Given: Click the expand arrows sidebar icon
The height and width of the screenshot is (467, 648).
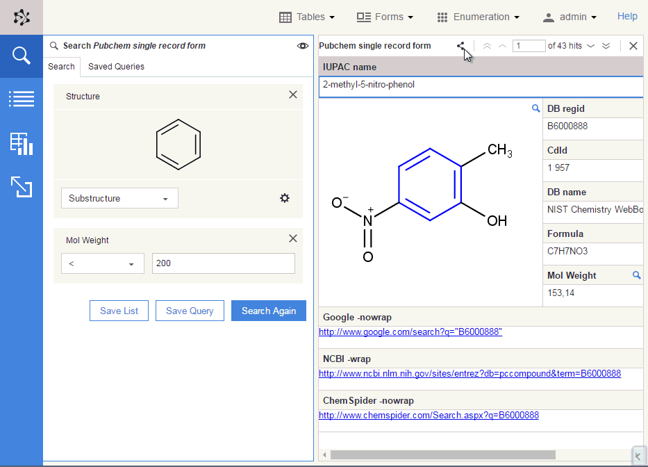Looking at the screenshot, I should [22, 186].
